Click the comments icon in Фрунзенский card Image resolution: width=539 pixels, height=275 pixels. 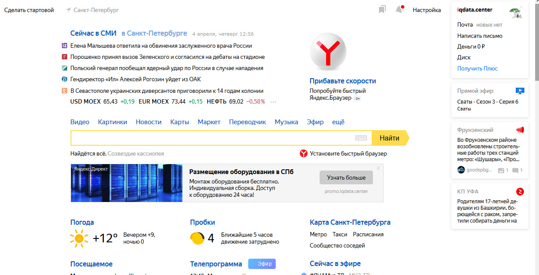515,171
